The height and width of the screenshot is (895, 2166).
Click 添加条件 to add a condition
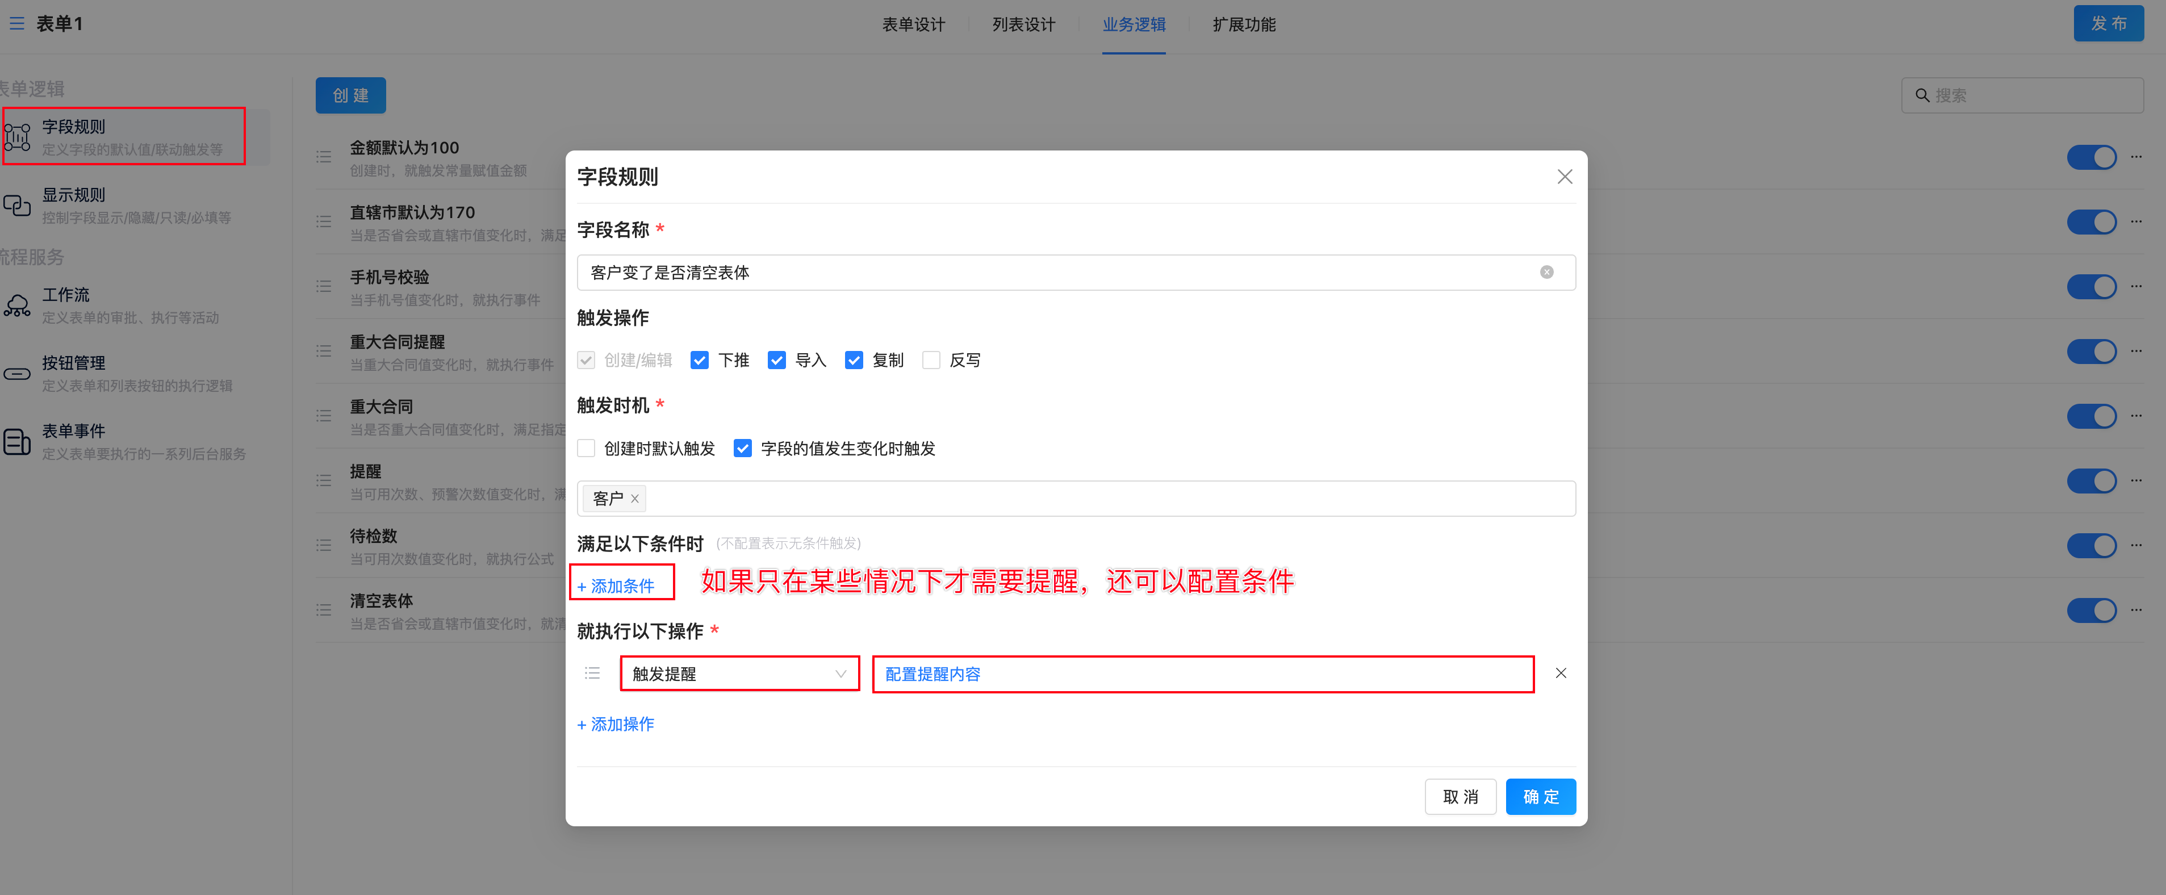point(616,585)
